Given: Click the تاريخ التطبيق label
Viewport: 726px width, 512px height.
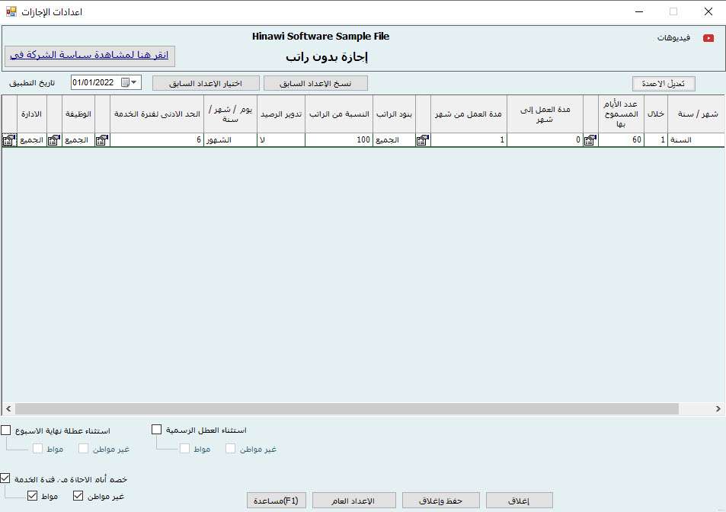Looking at the screenshot, I should (32, 83).
